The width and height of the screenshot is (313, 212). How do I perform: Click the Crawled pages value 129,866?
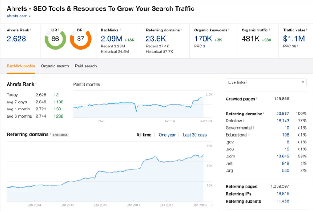click(x=282, y=99)
